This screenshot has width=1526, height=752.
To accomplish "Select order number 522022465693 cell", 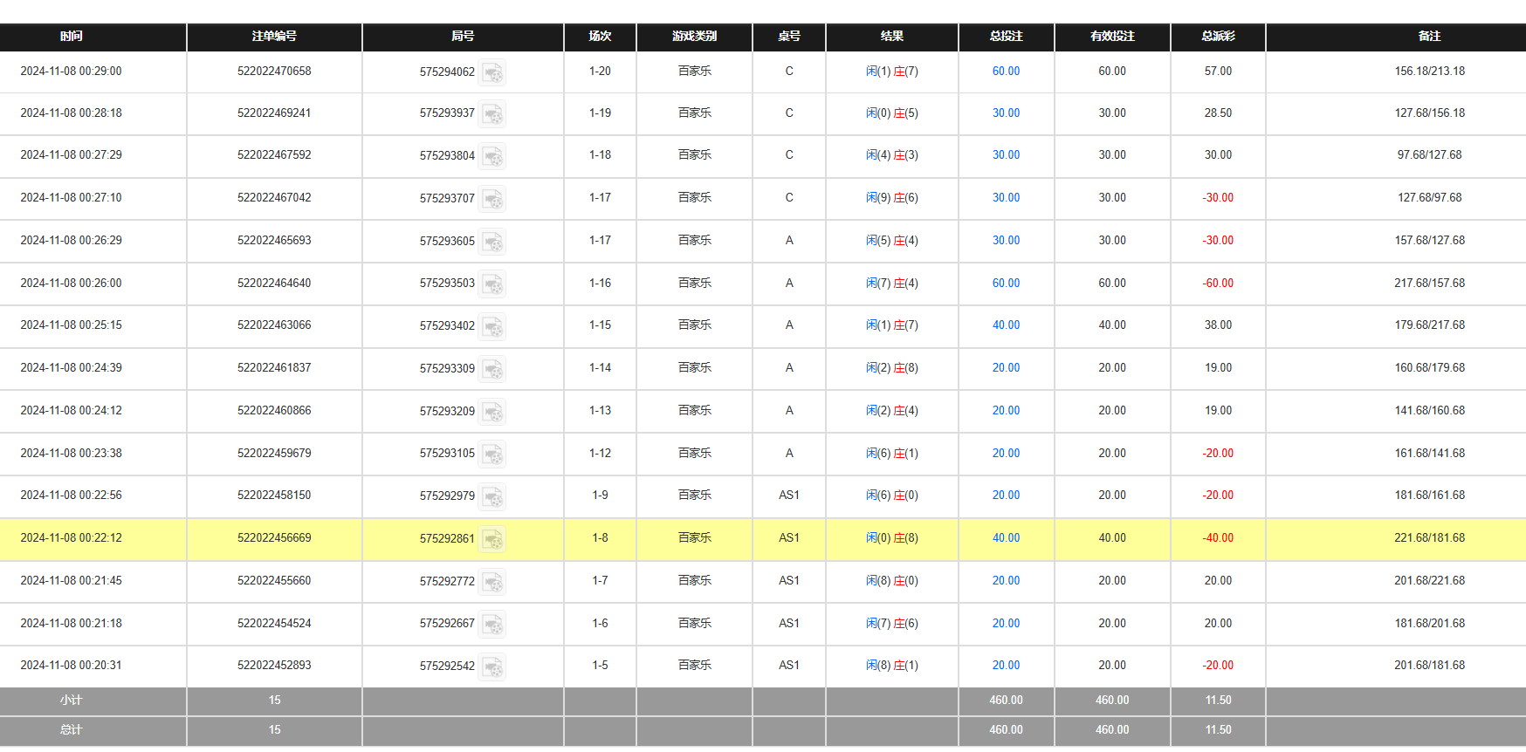I will click(x=274, y=241).
